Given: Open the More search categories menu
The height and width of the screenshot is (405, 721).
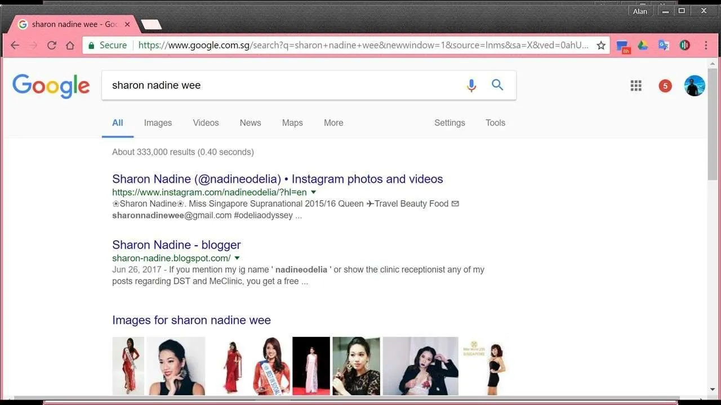Looking at the screenshot, I should 333,123.
